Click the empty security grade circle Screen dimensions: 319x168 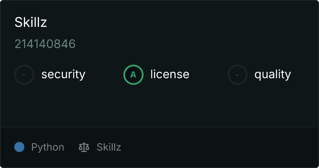pos(24,75)
